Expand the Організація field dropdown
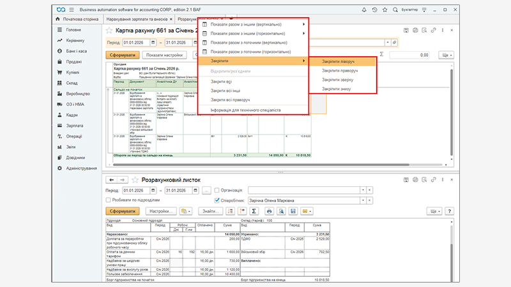Image resolution: width=511 pixels, height=287 pixels. 363,190
